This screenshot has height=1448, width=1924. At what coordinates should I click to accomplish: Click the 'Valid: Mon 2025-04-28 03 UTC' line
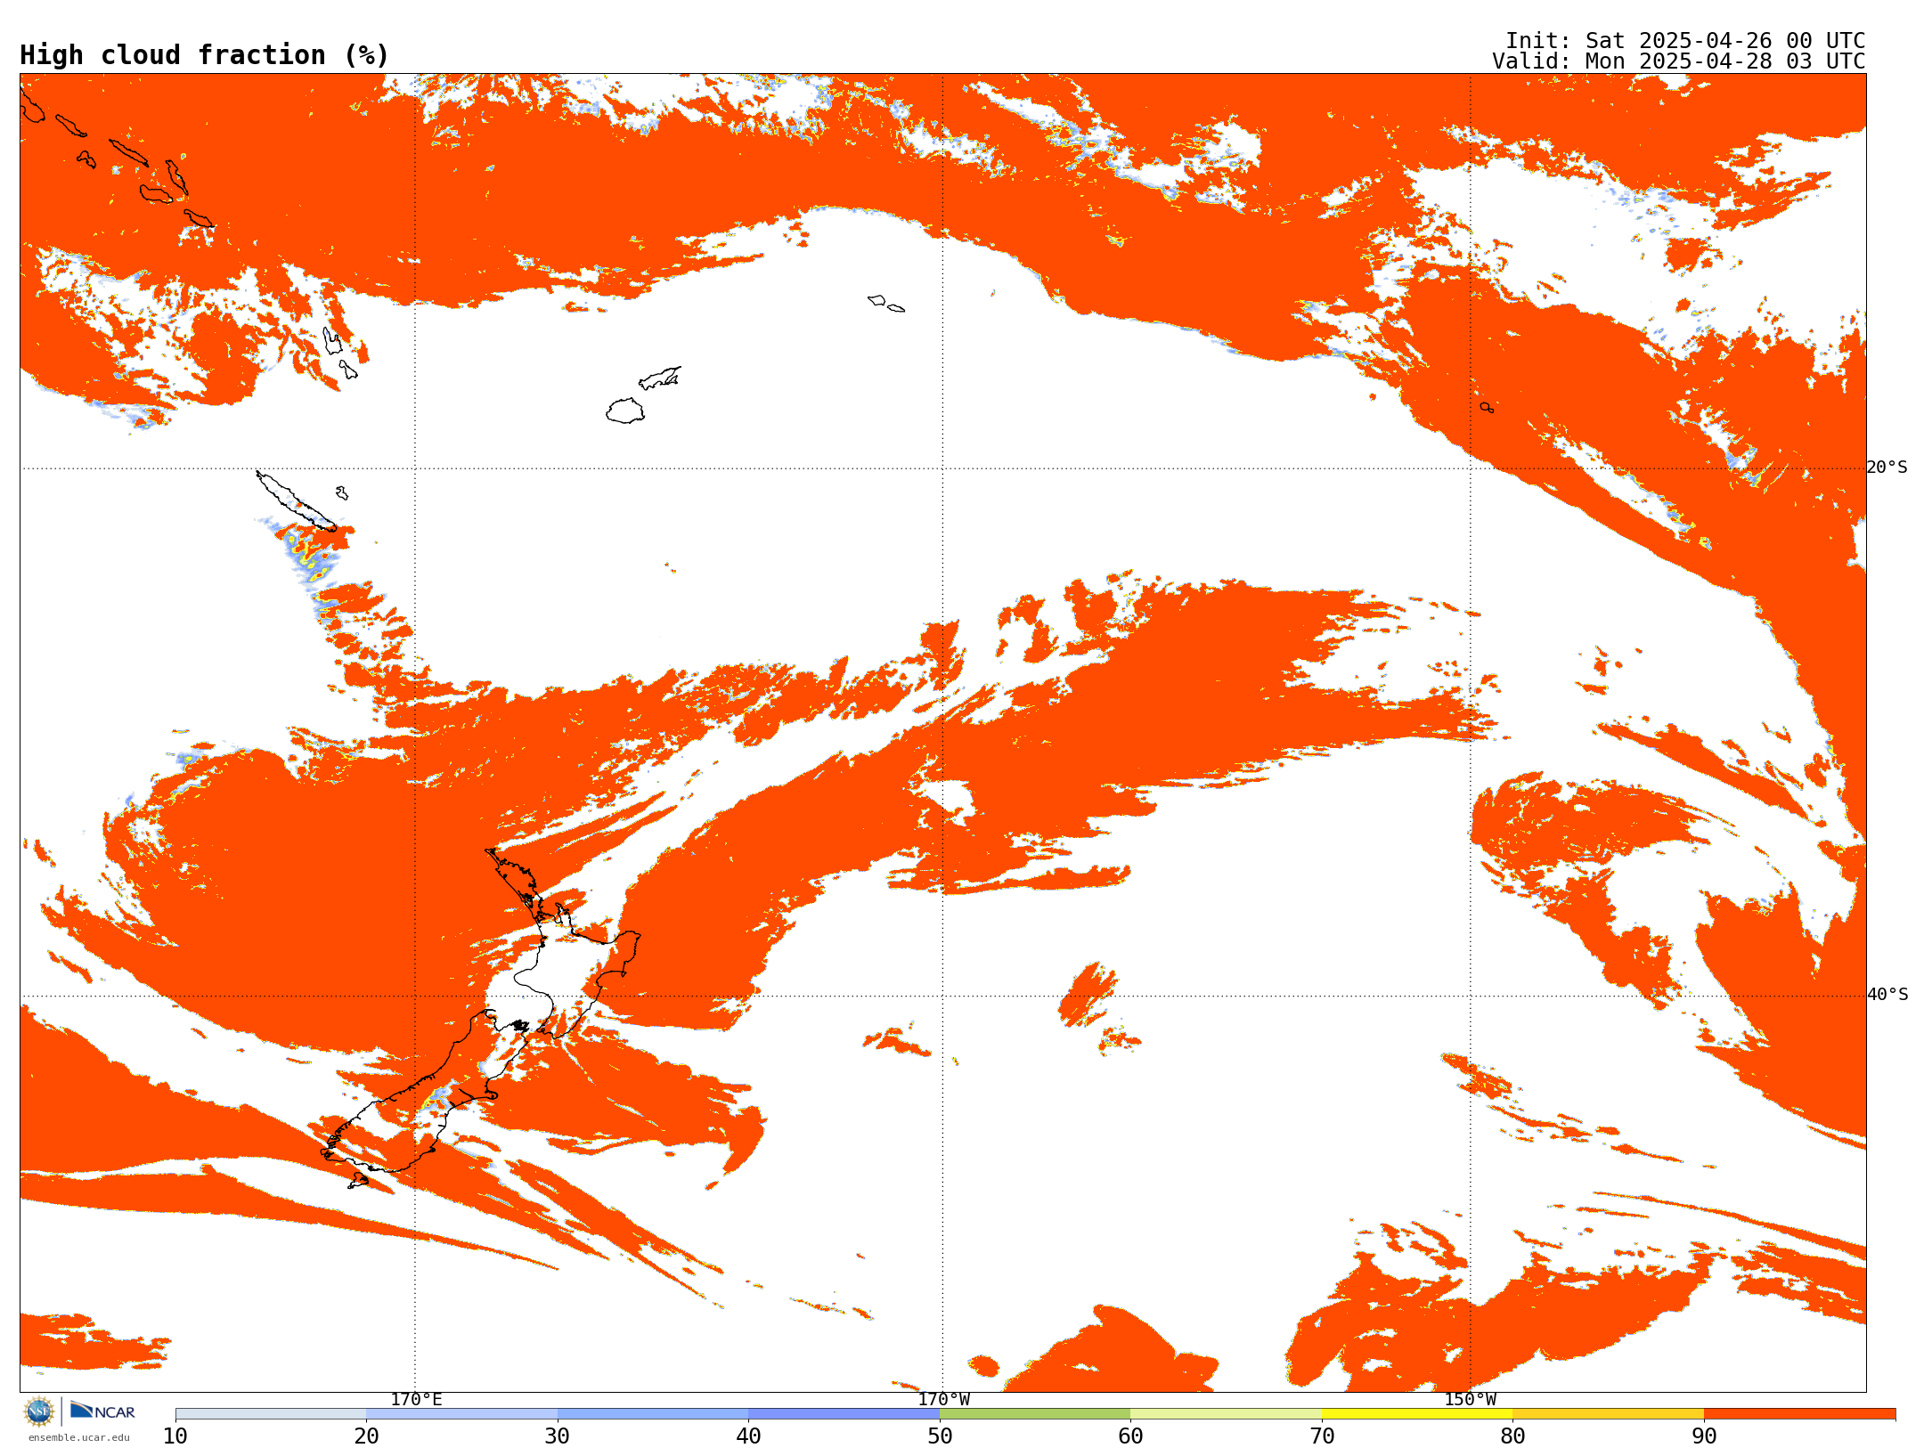click(x=1679, y=61)
